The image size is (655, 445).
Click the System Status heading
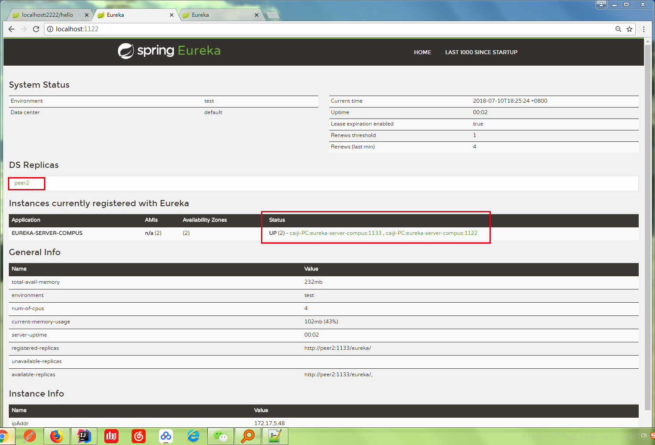tap(39, 85)
